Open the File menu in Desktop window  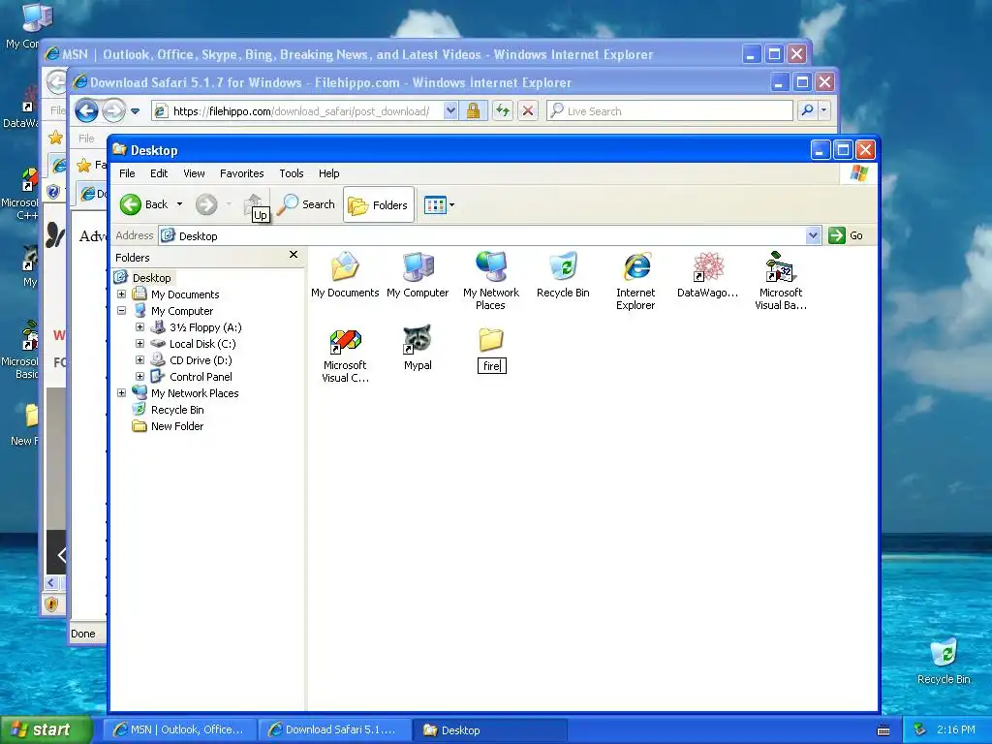[127, 173]
